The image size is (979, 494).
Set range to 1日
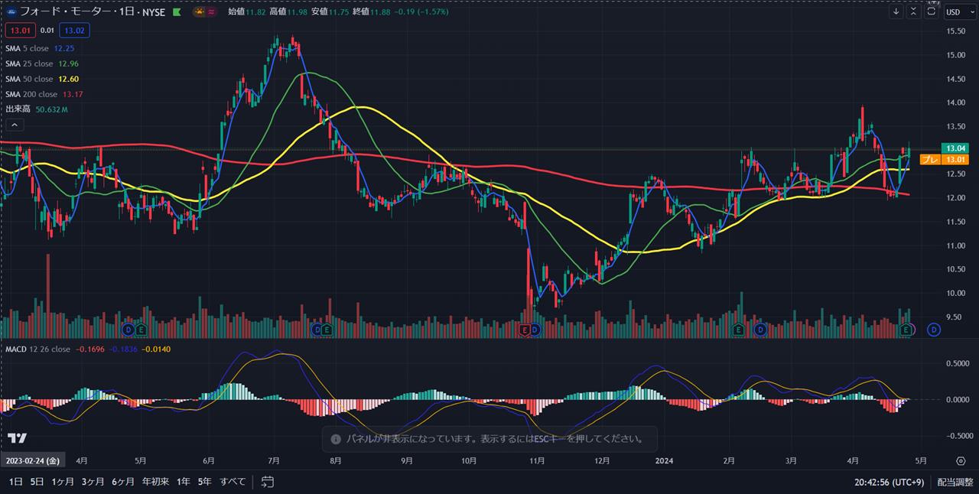(x=15, y=482)
